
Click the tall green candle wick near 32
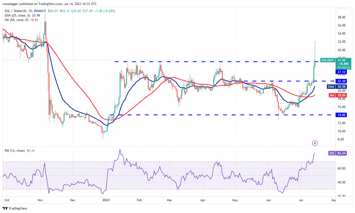coord(315,50)
